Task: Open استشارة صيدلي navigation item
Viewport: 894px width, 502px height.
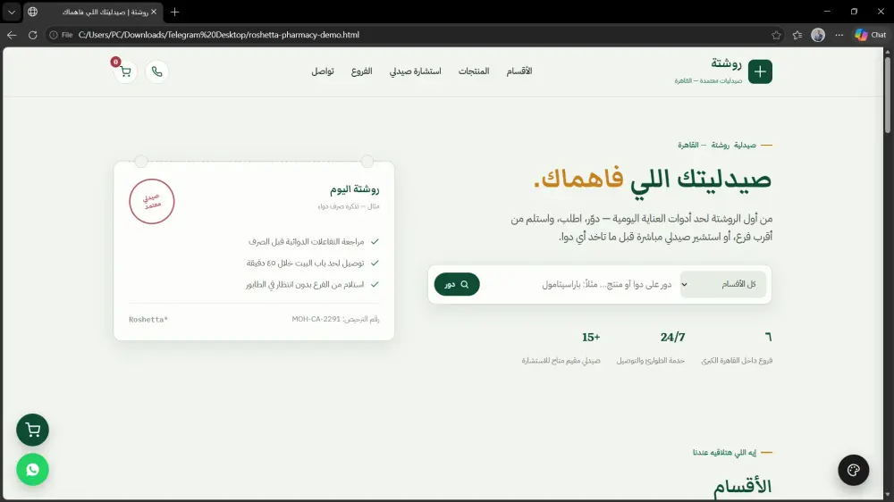Action: point(415,71)
